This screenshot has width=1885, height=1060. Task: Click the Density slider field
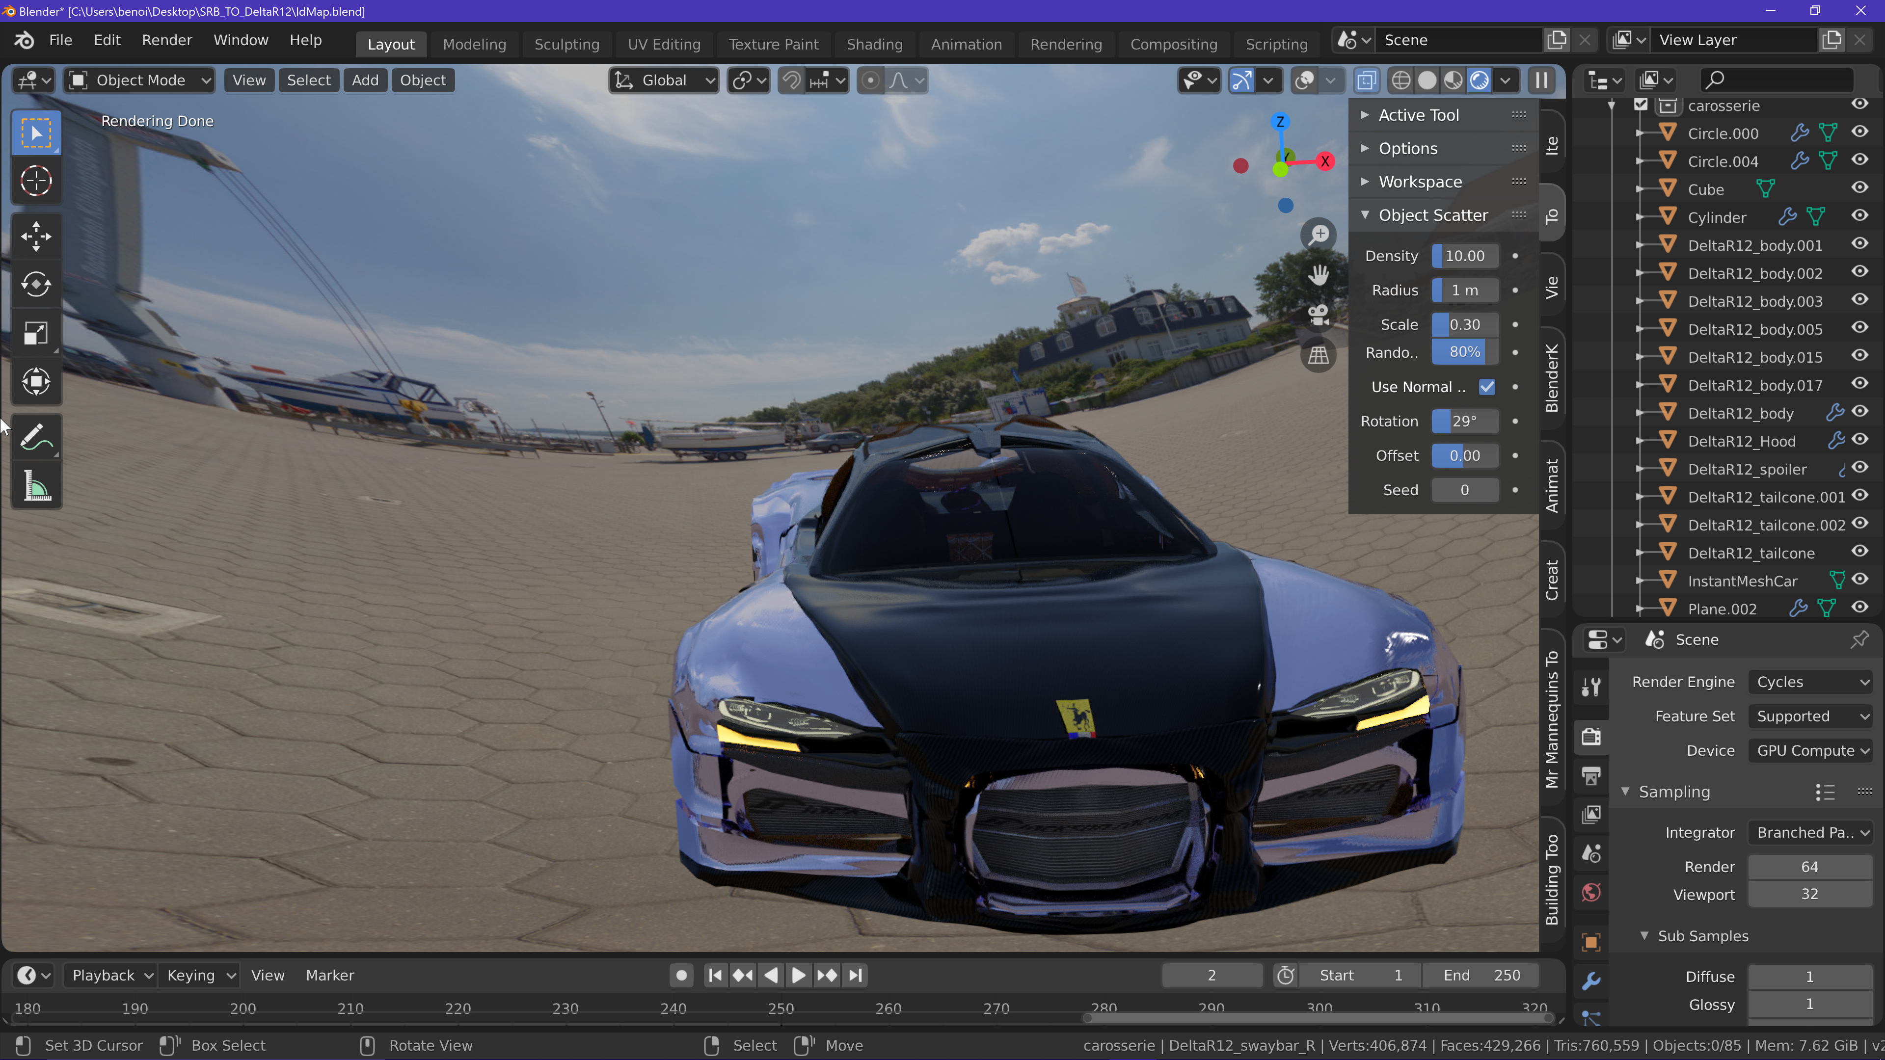[1464, 256]
